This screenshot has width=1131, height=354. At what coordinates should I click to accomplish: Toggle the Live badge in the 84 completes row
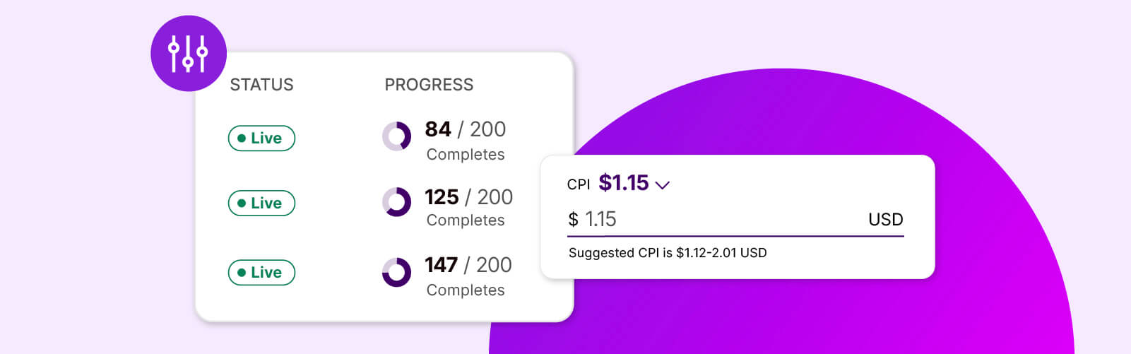tap(261, 138)
